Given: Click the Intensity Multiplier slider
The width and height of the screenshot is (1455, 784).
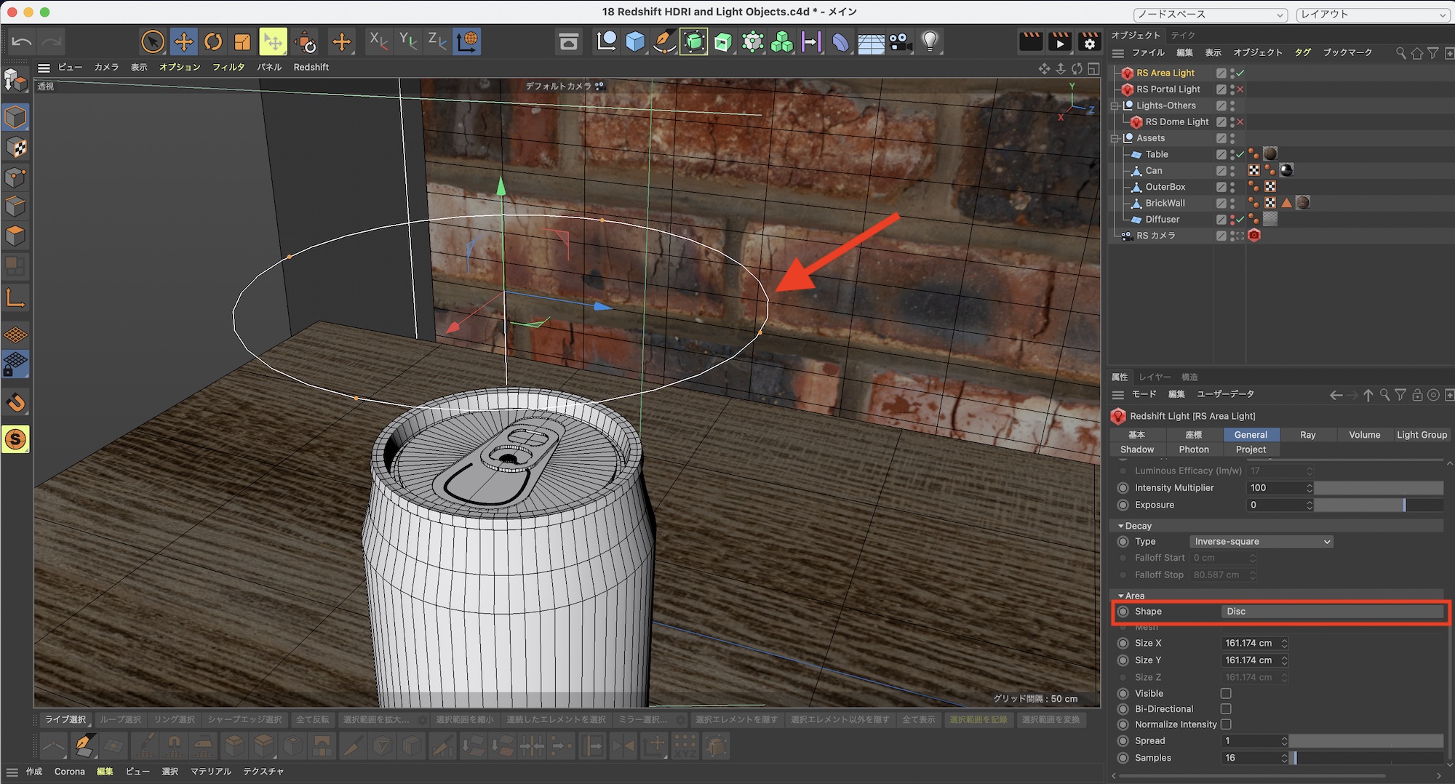Looking at the screenshot, I should coord(1378,488).
